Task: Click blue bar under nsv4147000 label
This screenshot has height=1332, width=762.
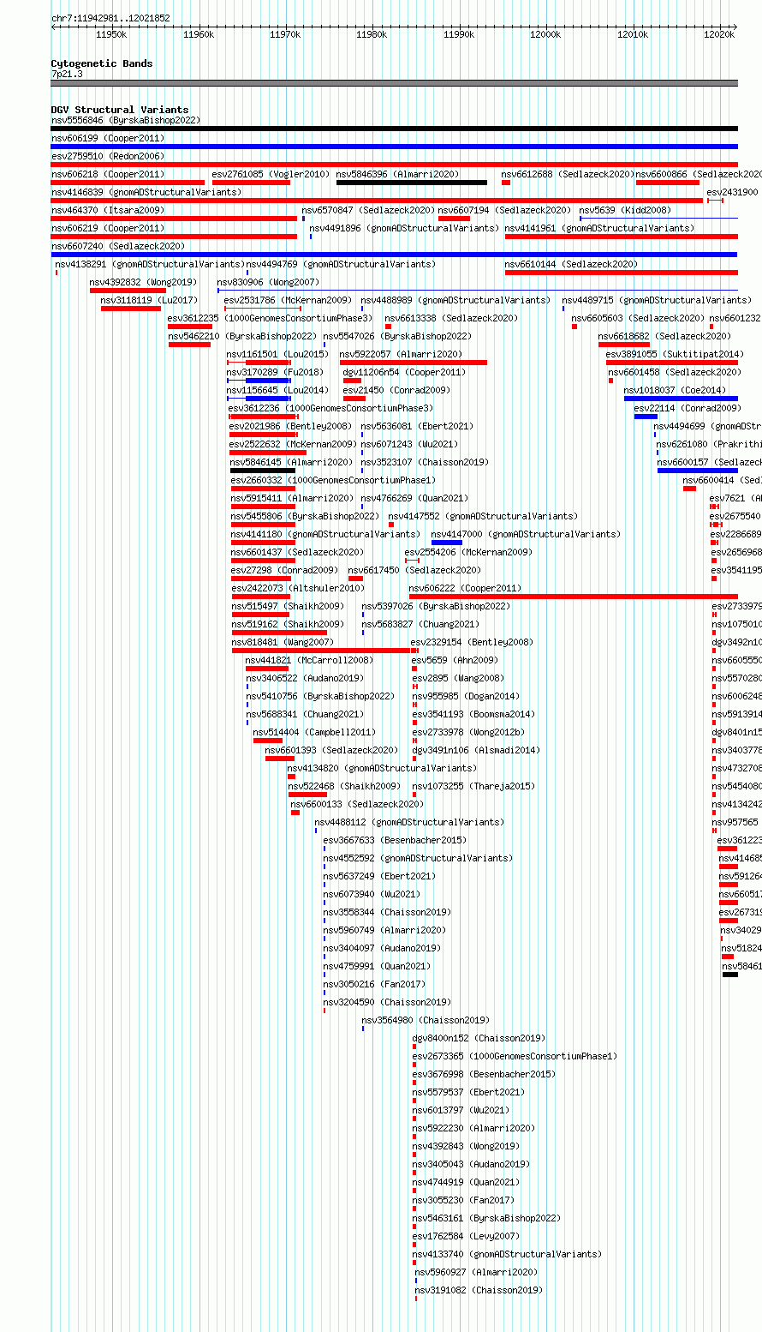Action: 447,543
